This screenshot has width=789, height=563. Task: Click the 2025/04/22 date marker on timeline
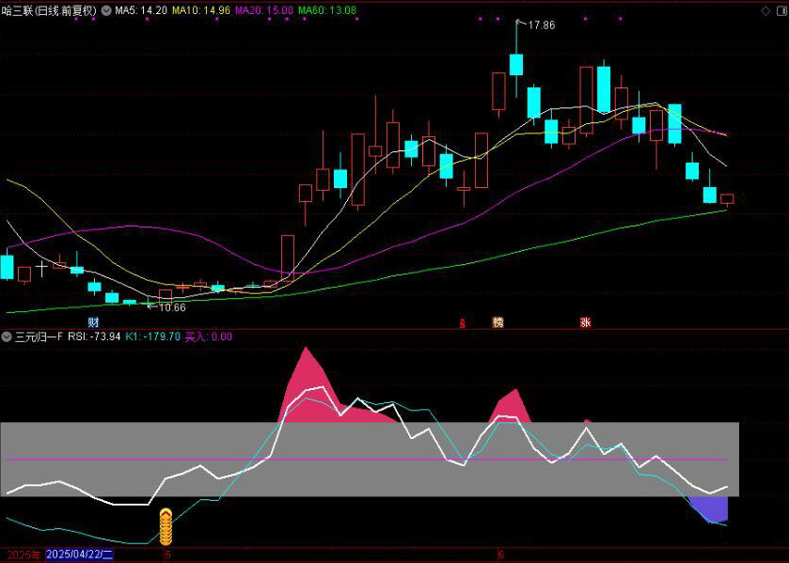point(80,555)
